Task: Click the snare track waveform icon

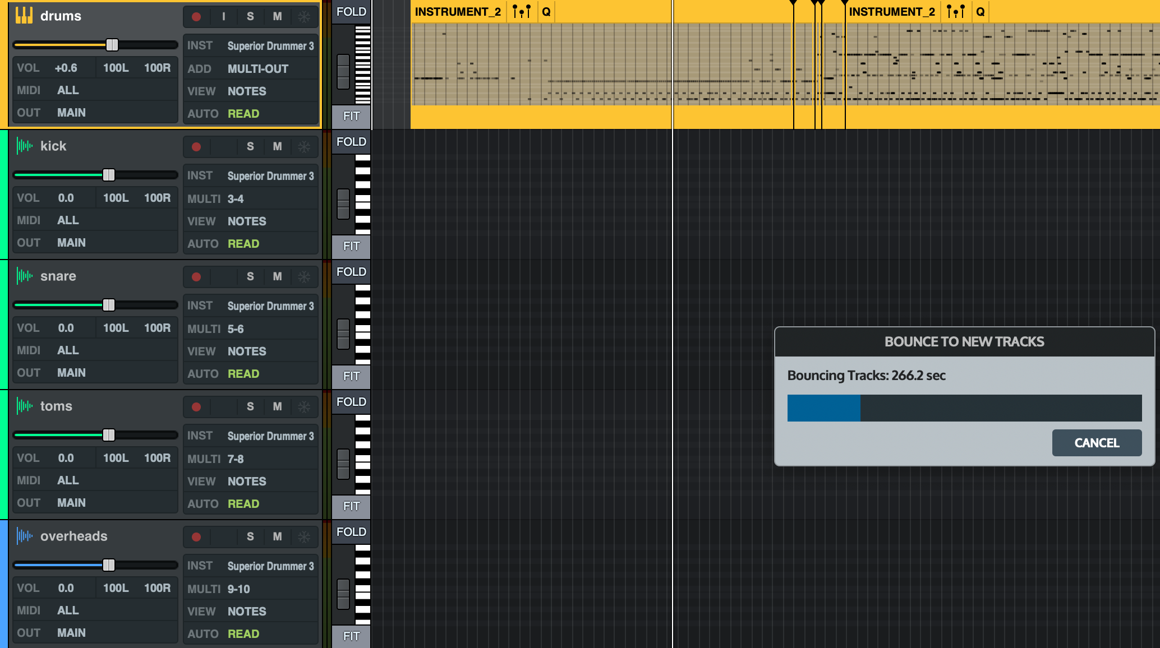Action: click(x=24, y=276)
